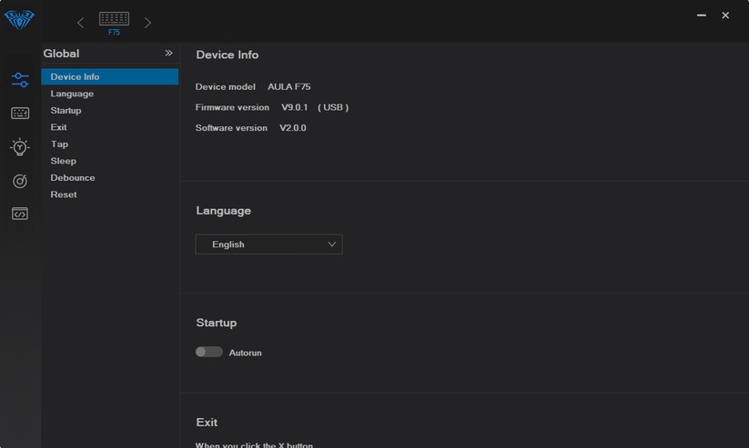The height and width of the screenshot is (448, 749).
Task: Open Tap settings from sidebar
Action: click(59, 144)
